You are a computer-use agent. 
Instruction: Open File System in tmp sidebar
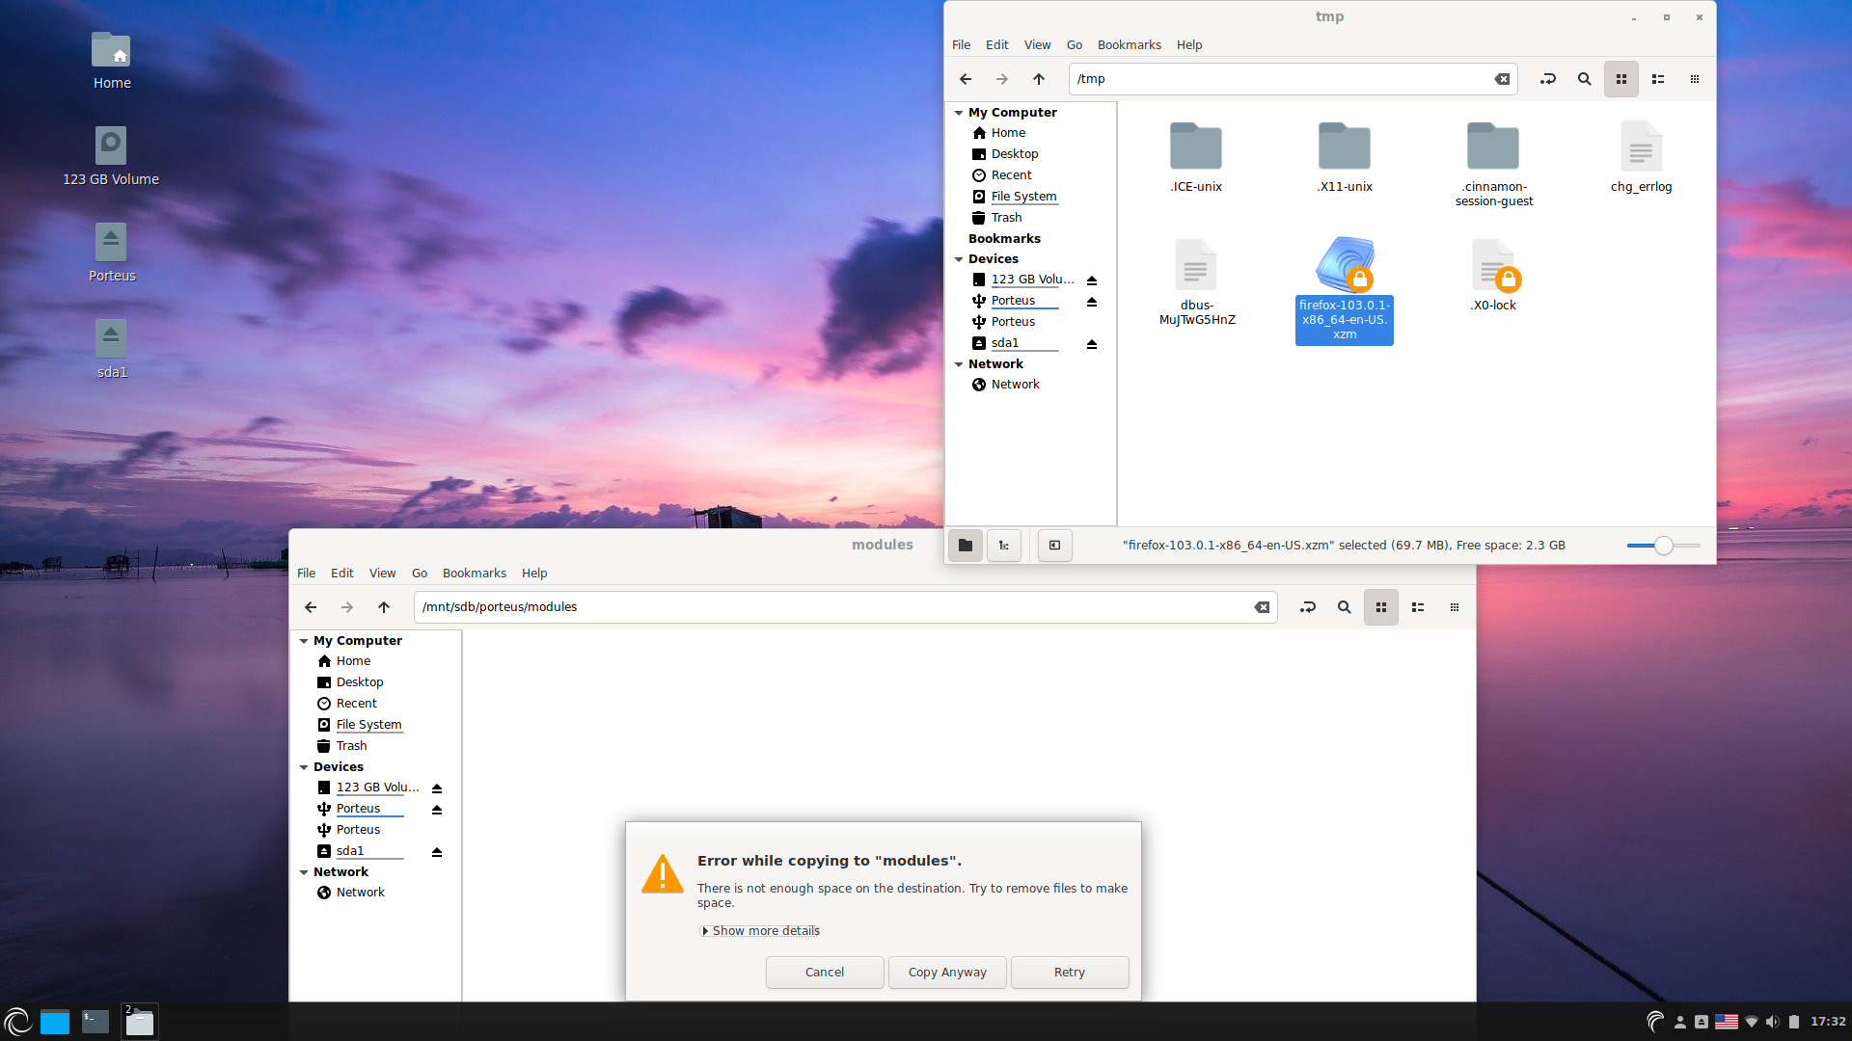coord(1023,197)
